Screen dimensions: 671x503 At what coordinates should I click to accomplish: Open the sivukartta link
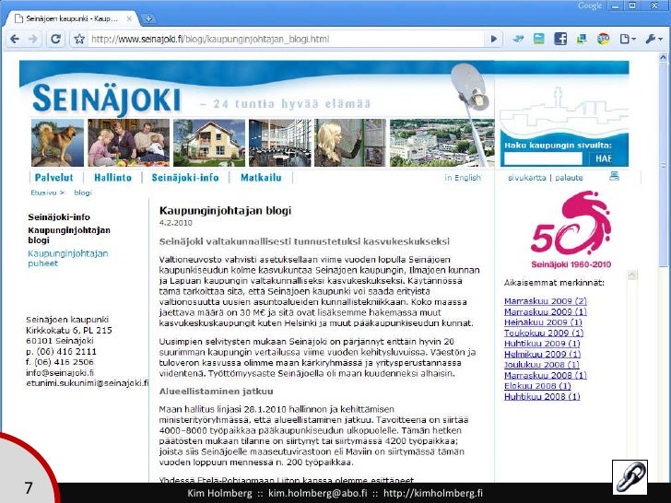click(527, 178)
